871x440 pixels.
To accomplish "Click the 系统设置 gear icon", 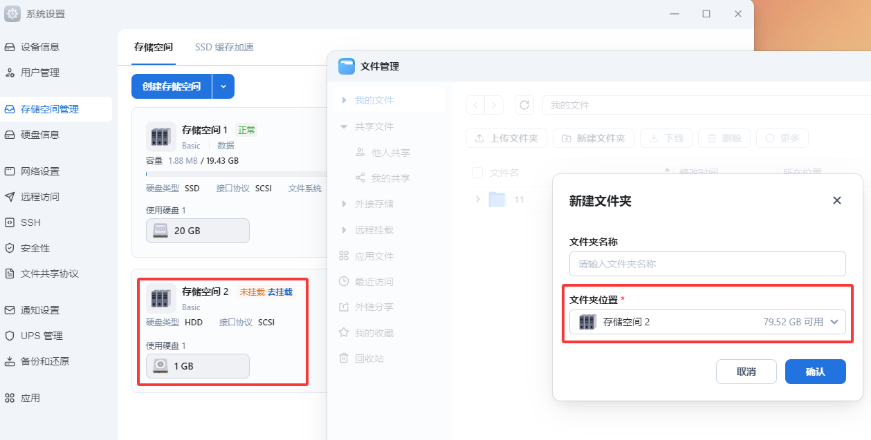I will click(12, 14).
